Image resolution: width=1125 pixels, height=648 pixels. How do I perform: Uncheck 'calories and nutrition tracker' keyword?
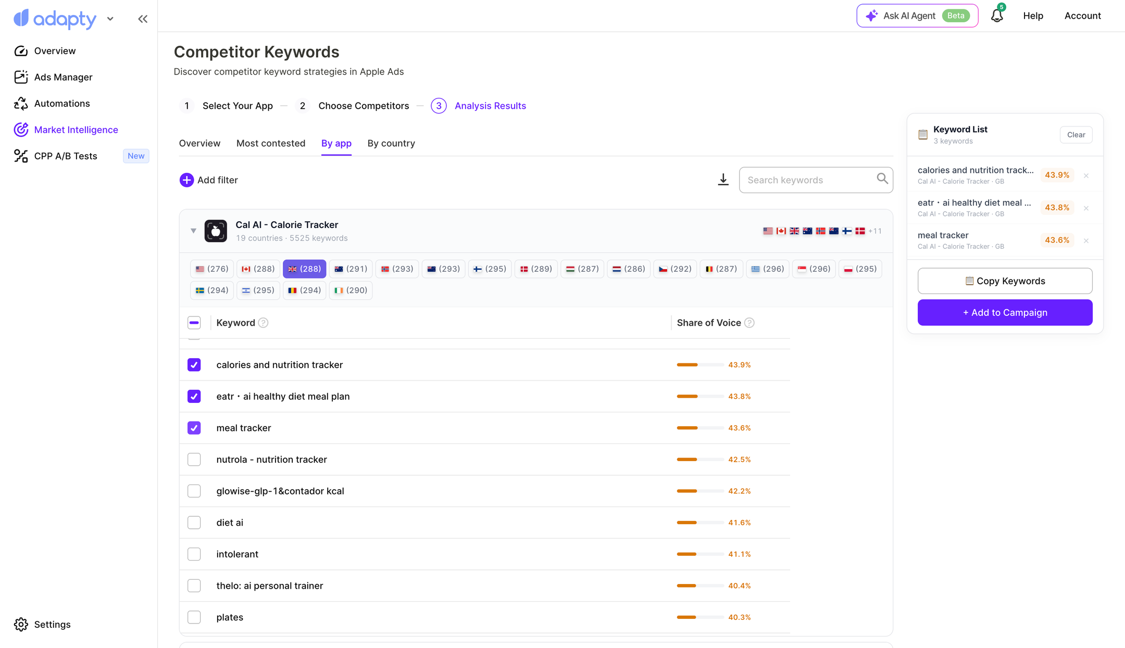coord(194,365)
